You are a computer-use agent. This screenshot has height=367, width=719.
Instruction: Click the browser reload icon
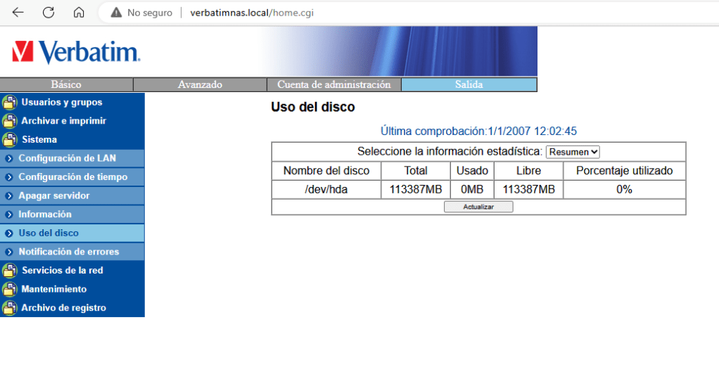coord(49,13)
